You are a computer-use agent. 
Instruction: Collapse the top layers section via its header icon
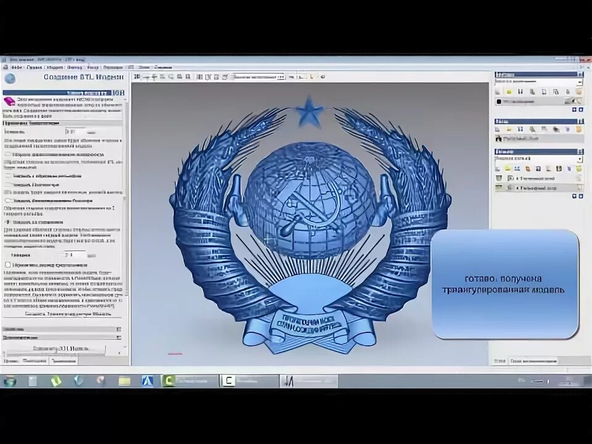(581, 75)
